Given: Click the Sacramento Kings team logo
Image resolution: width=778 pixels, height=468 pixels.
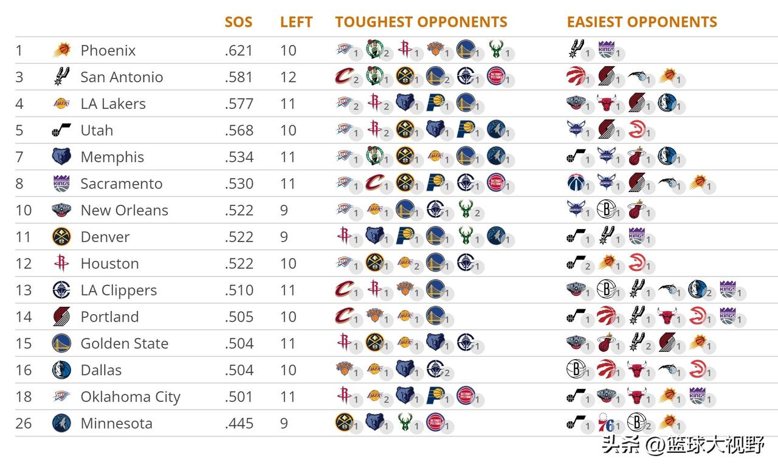Looking at the screenshot, I should point(61,184).
